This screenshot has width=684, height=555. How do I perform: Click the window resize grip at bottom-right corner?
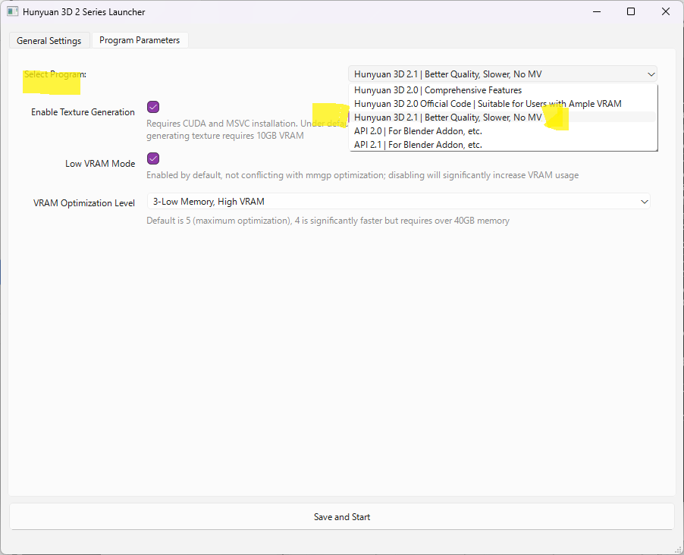pos(679,550)
